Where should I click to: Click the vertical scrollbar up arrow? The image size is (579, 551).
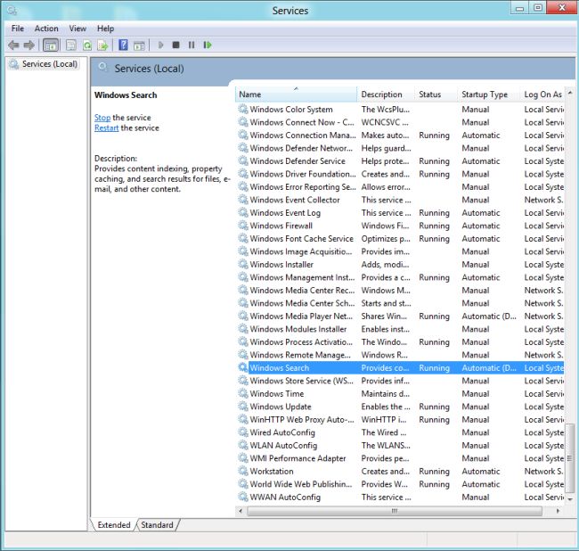point(570,93)
